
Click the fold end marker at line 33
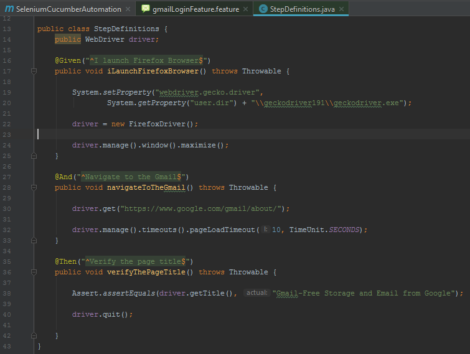coord(34,240)
